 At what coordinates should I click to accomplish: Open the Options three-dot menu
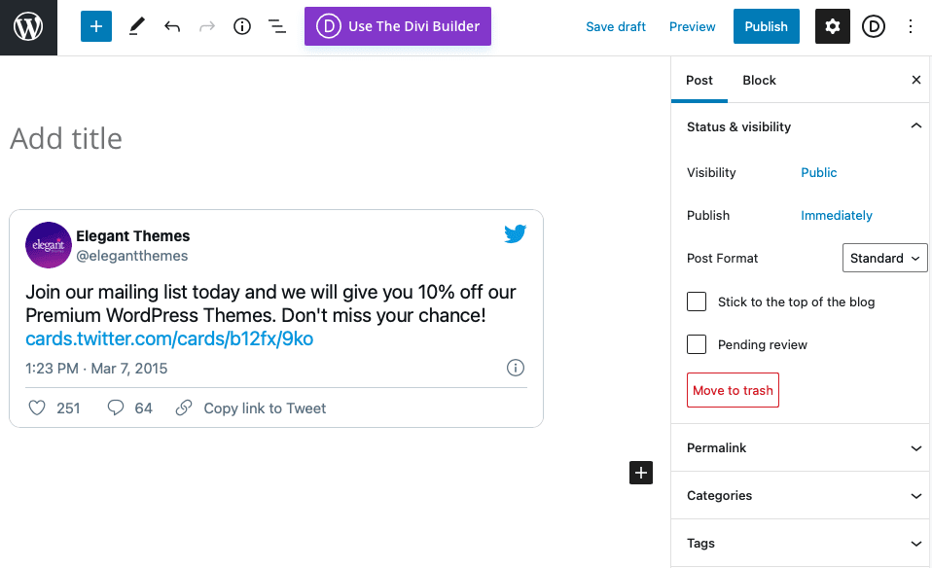[x=911, y=26]
